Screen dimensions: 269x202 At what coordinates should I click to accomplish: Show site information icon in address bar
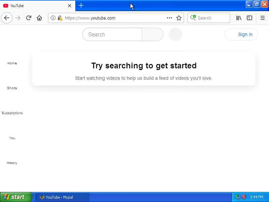tap(53, 18)
